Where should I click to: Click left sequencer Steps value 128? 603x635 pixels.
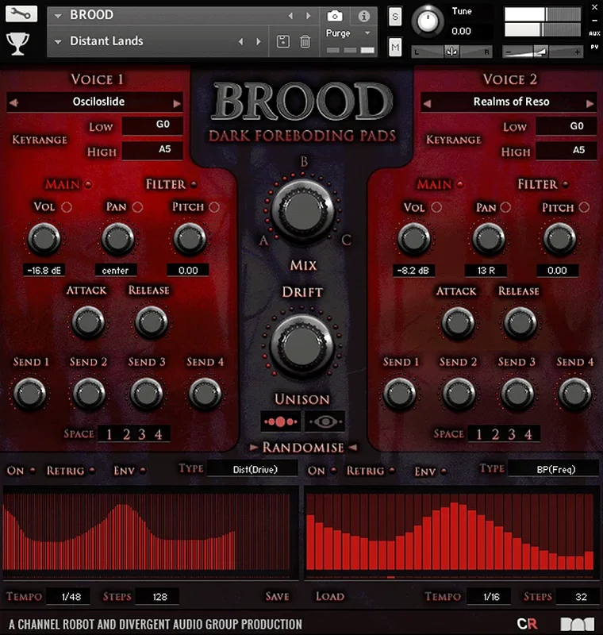pos(157,597)
